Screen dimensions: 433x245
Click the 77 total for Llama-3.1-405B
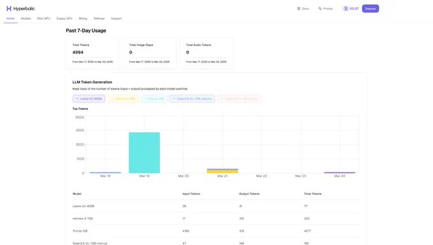click(306, 206)
